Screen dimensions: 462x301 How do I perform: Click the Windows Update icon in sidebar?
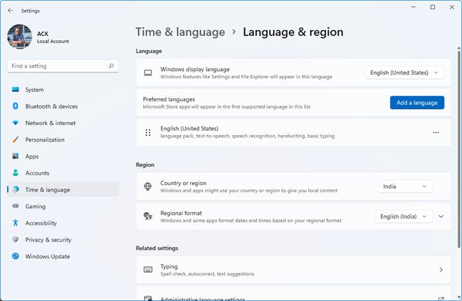click(x=15, y=256)
